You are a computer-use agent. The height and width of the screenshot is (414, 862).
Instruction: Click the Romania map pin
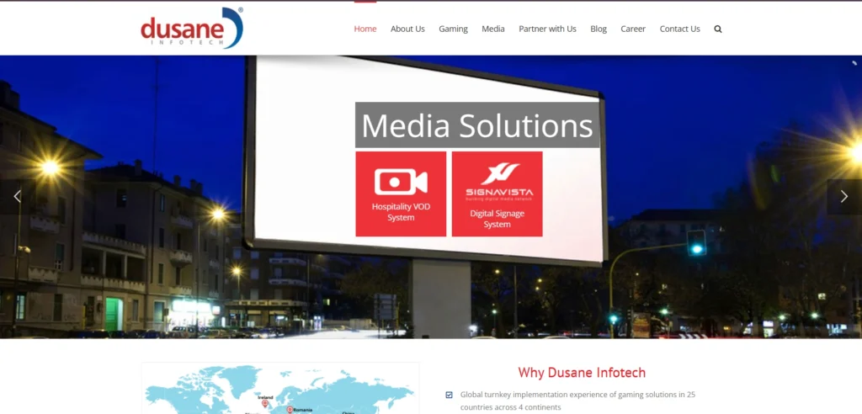[290, 410]
